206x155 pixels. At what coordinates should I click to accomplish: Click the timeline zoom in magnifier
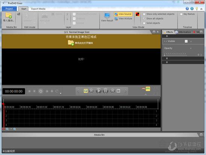pyautogui.click(x=7, y=129)
